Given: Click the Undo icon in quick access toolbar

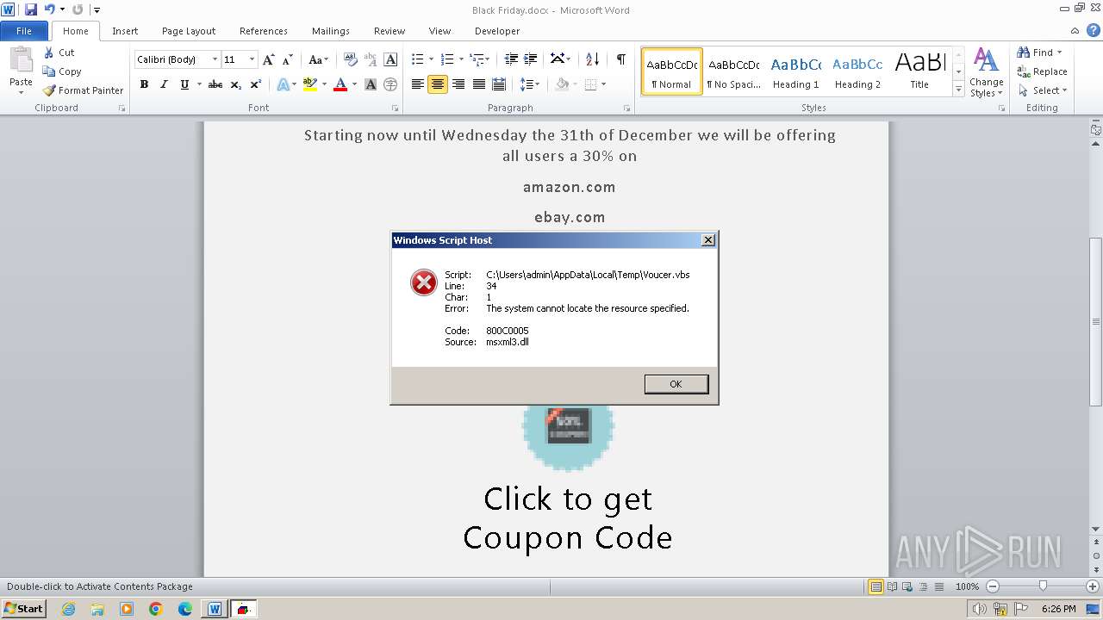Looking at the screenshot, I should pyautogui.click(x=49, y=9).
